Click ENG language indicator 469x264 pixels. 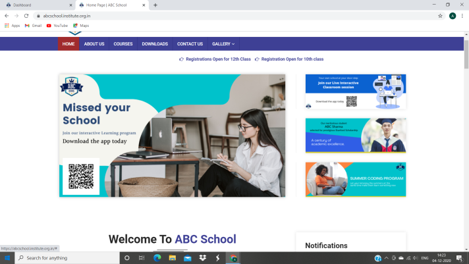tap(425, 258)
